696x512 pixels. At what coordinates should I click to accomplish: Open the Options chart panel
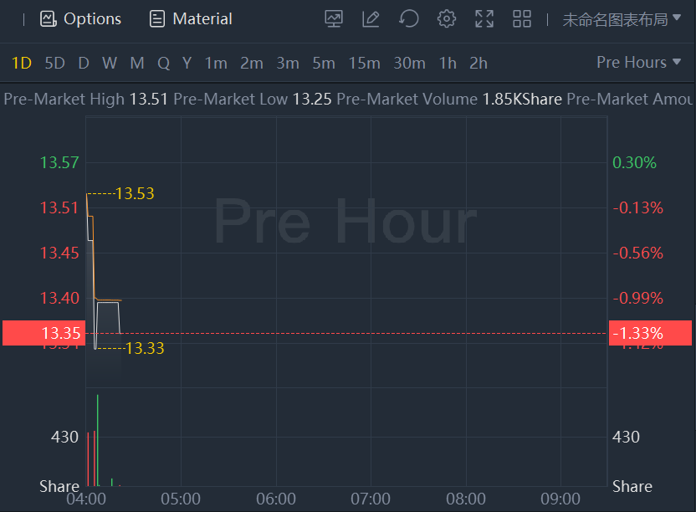(81, 18)
